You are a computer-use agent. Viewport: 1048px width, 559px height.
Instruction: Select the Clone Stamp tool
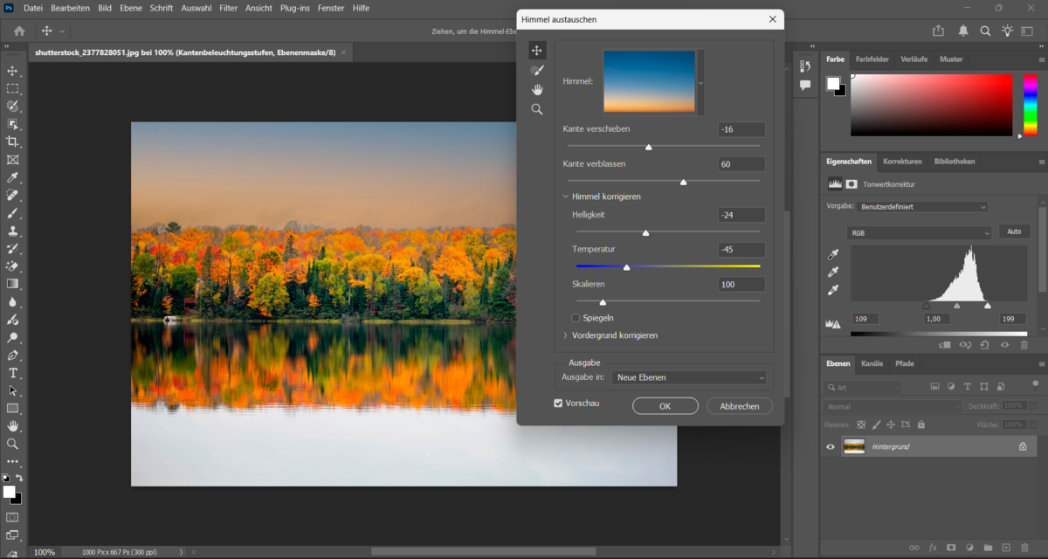point(12,231)
